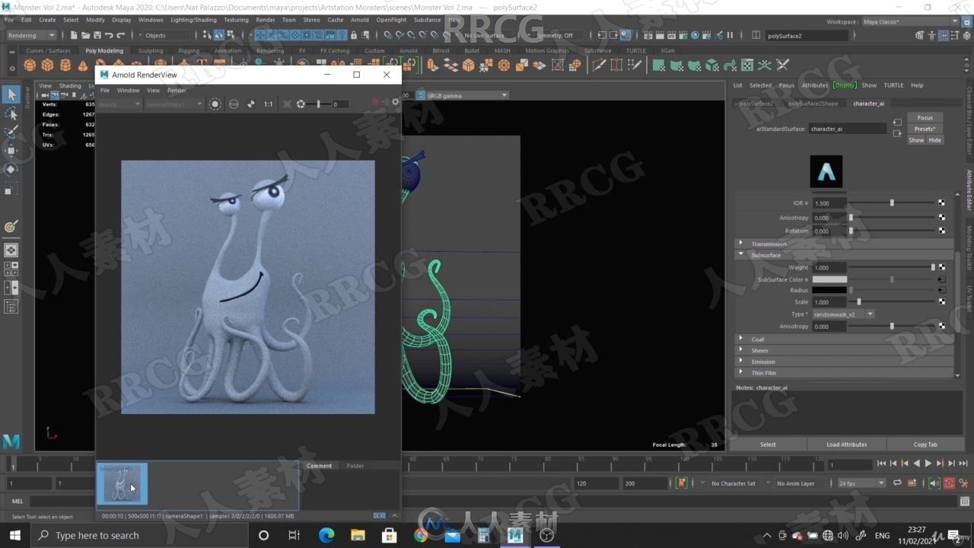Click the SubSurface Color swatch
Image resolution: width=974 pixels, height=548 pixels.
point(829,279)
